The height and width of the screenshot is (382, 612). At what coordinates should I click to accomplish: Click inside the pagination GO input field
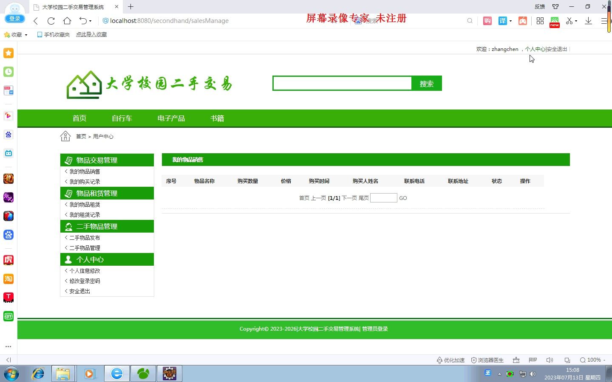383,198
